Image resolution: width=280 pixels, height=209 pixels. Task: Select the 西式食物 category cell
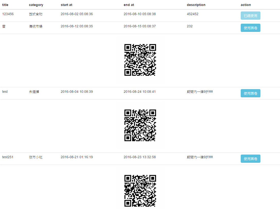coord(35,14)
